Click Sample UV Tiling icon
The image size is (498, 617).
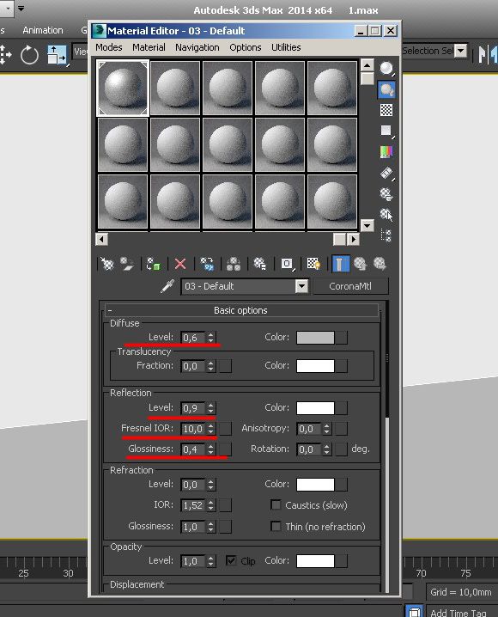[386, 131]
